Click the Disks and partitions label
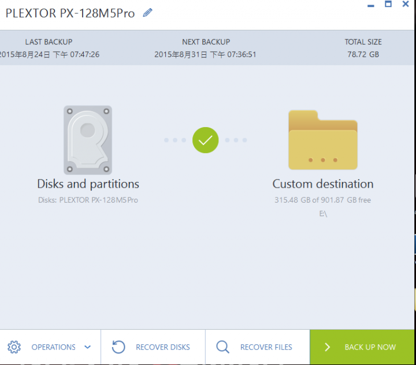This screenshot has width=416, height=365. pyautogui.click(x=88, y=184)
